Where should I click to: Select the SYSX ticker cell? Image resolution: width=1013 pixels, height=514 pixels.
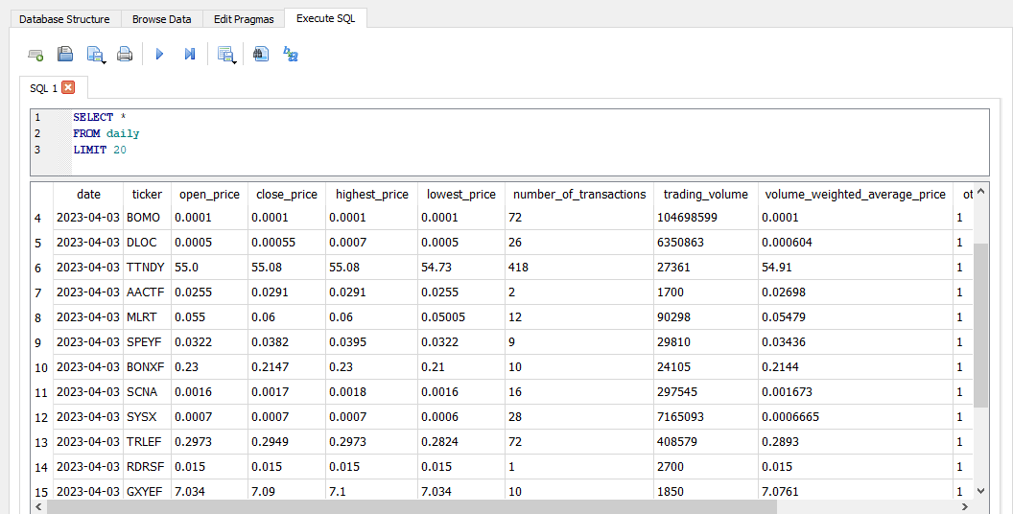click(147, 416)
